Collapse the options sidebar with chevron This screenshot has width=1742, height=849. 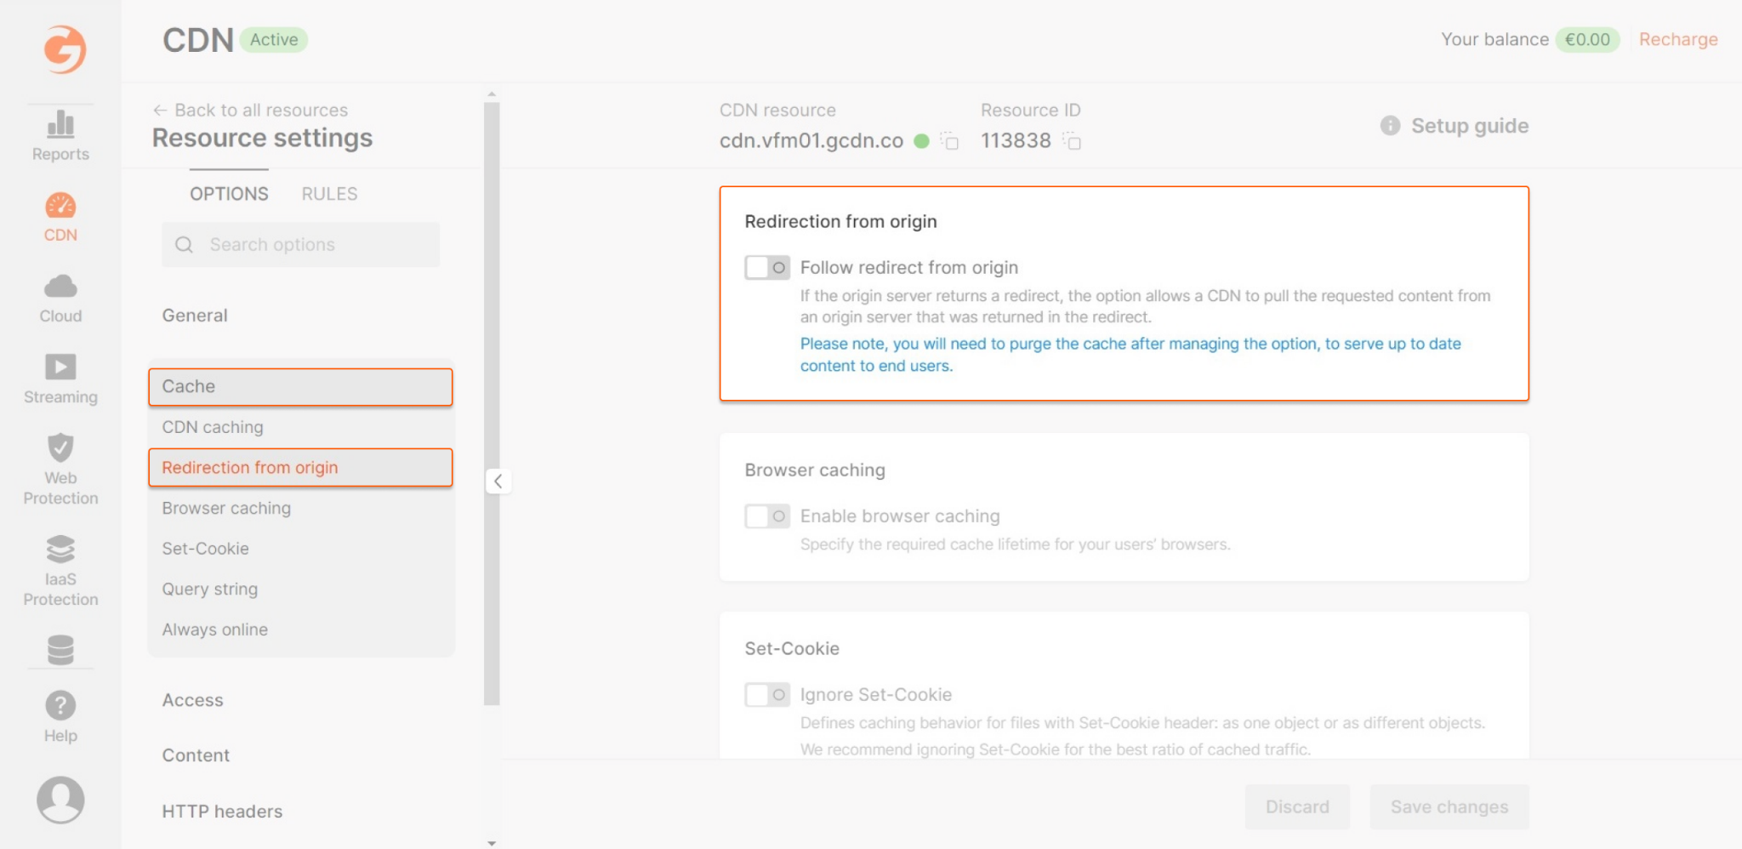[x=498, y=481]
